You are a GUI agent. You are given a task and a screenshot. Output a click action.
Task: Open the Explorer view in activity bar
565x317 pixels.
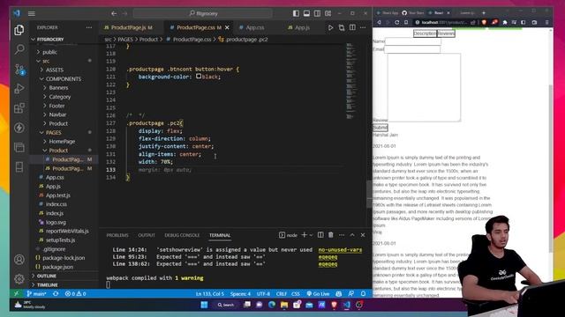[19, 30]
